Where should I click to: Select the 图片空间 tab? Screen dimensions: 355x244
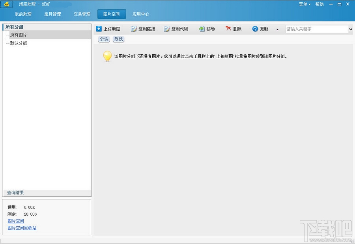(112, 14)
